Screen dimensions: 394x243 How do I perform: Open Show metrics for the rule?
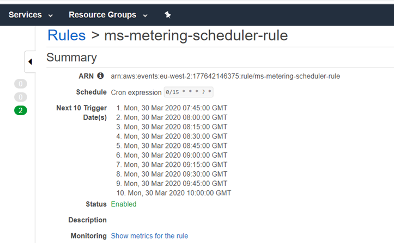point(149,236)
